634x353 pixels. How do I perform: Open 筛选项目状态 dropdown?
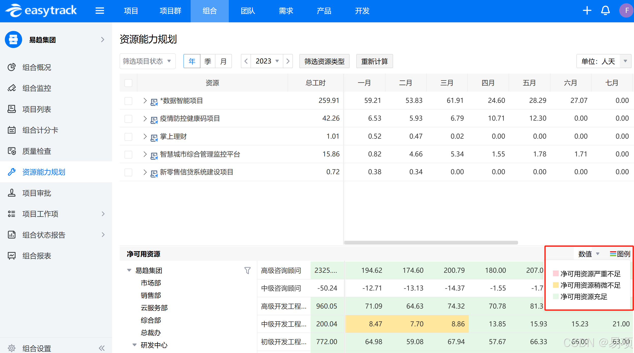[147, 61]
